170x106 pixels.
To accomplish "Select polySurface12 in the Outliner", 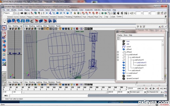I will (x=142, y=62).
